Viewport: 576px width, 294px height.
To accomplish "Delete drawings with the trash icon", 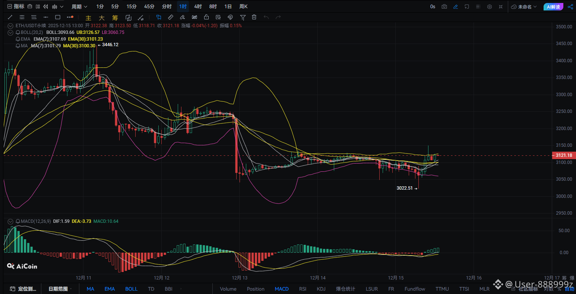I will point(254,17).
